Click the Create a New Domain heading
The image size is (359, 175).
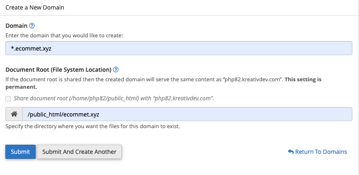[x=35, y=7]
